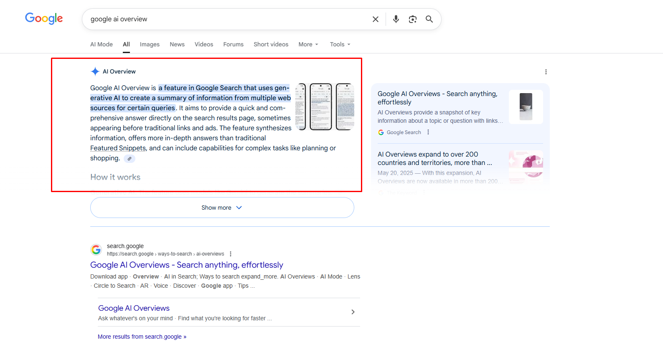Start voice search with microphone icon

click(396, 19)
